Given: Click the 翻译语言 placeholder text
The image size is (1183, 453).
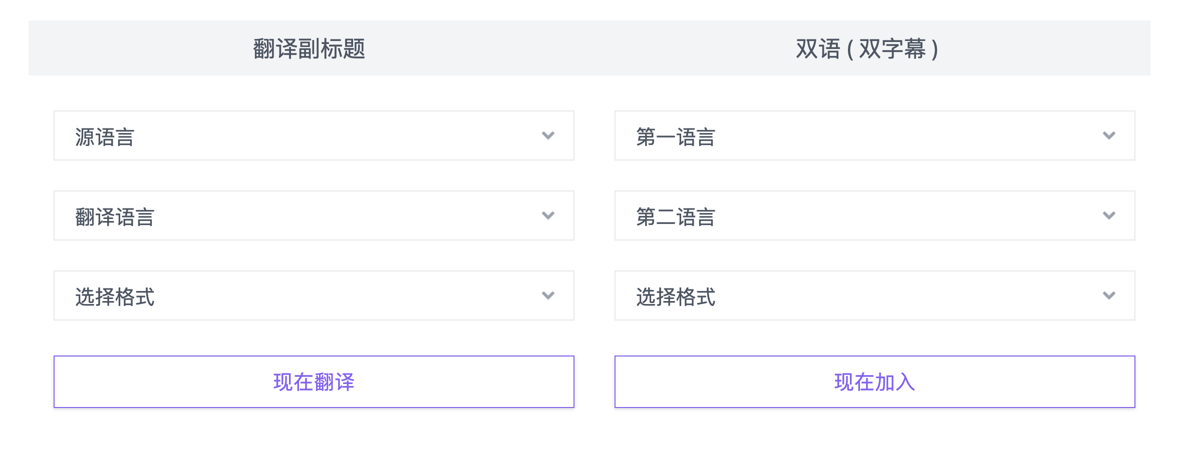Looking at the screenshot, I should (x=115, y=217).
